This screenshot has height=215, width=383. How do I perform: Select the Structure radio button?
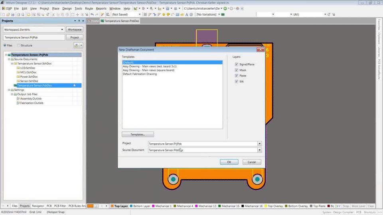point(19,45)
